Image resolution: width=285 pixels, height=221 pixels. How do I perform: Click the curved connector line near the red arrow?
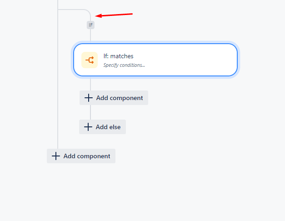click(87, 11)
